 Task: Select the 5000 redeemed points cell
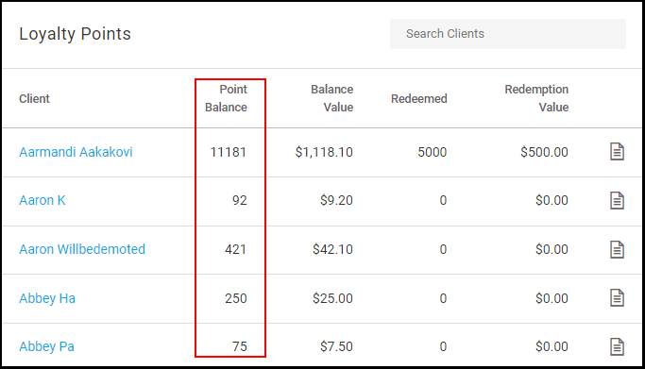click(x=433, y=153)
